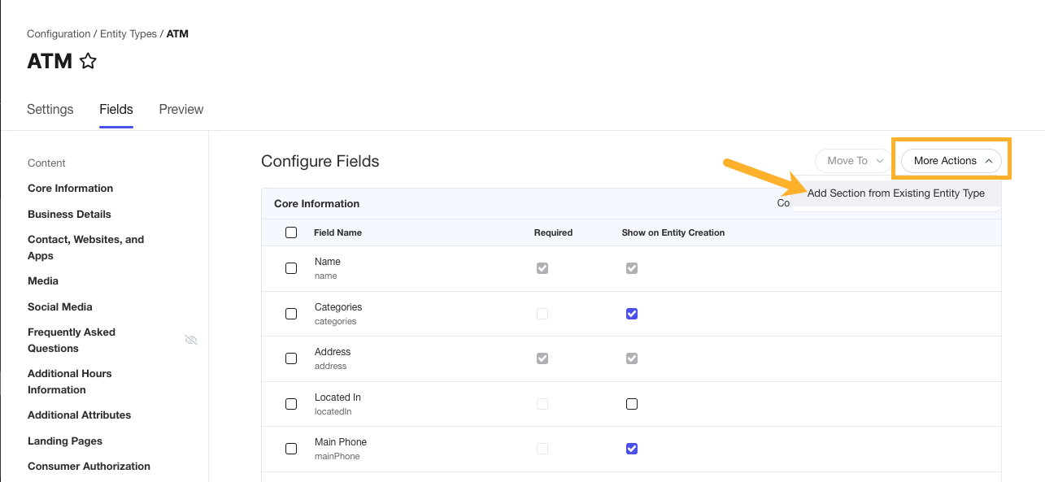Open the Preview tab

click(x=181, y=110)
